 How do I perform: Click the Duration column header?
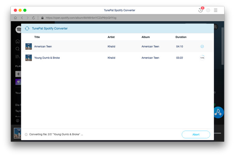click(181, 37)
